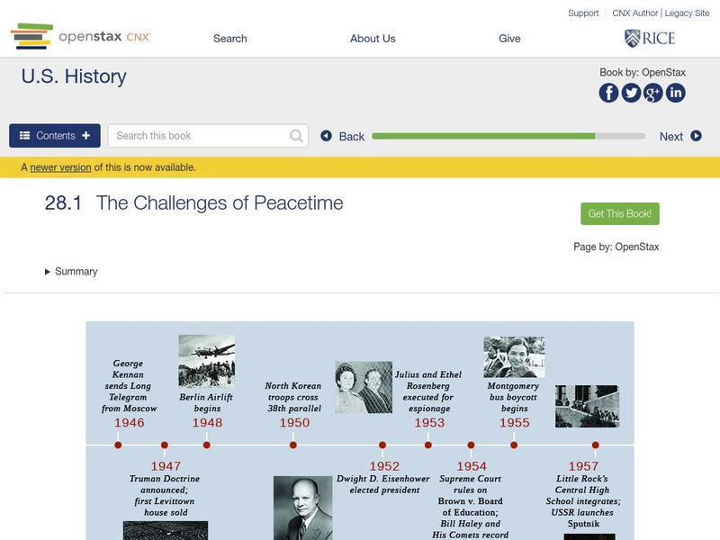Click the Back arrow icon
The image size is (720, 540).
(327, 137)
